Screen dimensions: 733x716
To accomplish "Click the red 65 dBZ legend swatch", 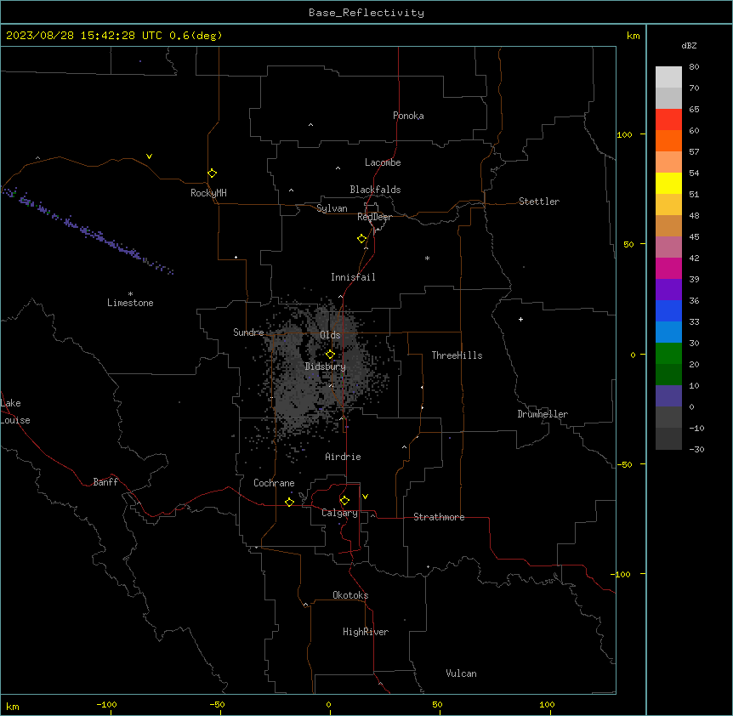I will point(668,119).
